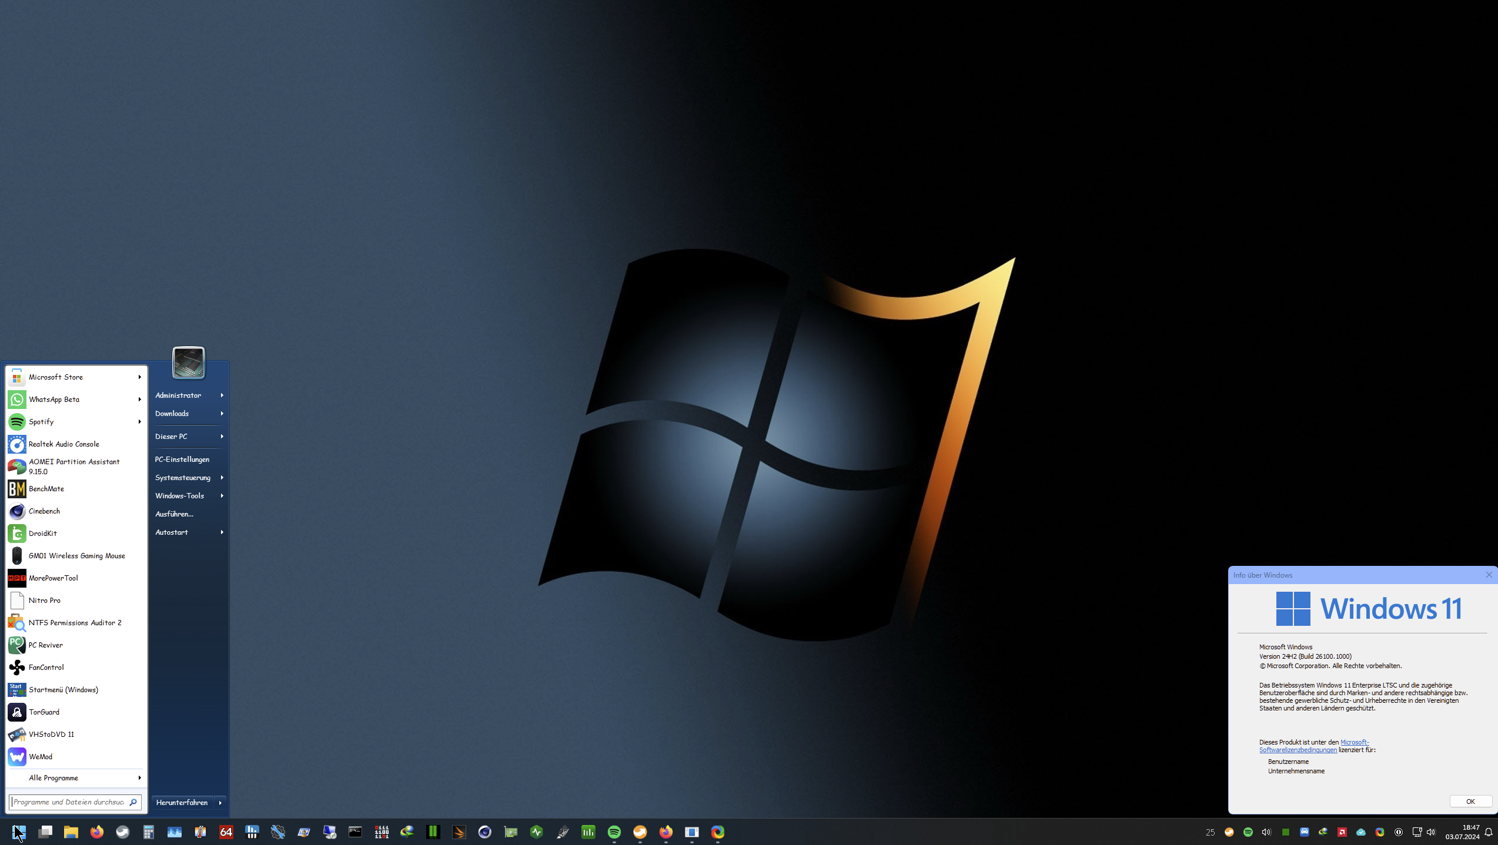The image size is (1498, 845).
Task: Expand the Dieser PC submenu arrow
Action: point(221,436)
